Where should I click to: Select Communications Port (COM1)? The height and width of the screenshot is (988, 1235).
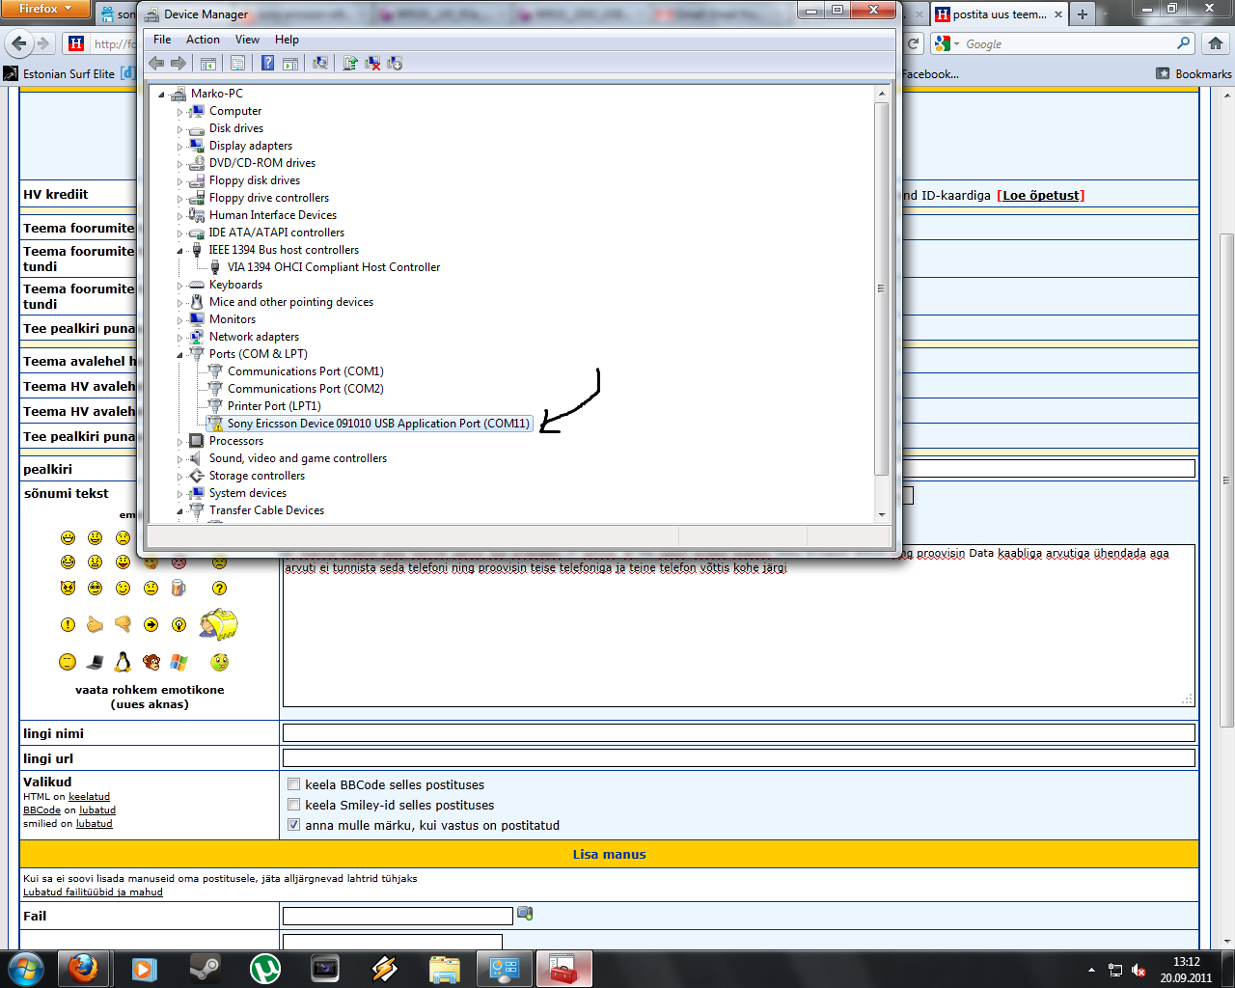coord(305,371)
